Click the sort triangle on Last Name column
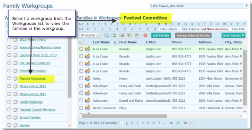 pyautogui.click(x=115, y=42)
